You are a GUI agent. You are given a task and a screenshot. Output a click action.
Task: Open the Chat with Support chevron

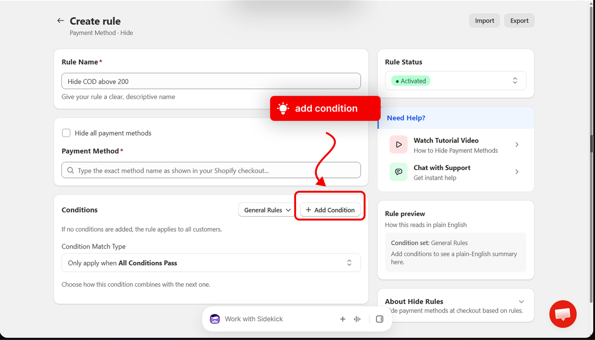click(517, 172)
